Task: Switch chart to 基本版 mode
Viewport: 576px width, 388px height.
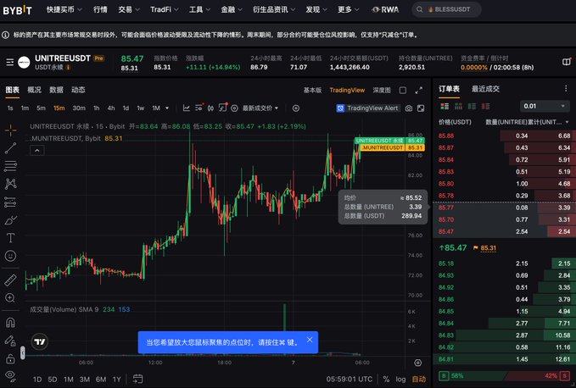Action: coord(312,90)
